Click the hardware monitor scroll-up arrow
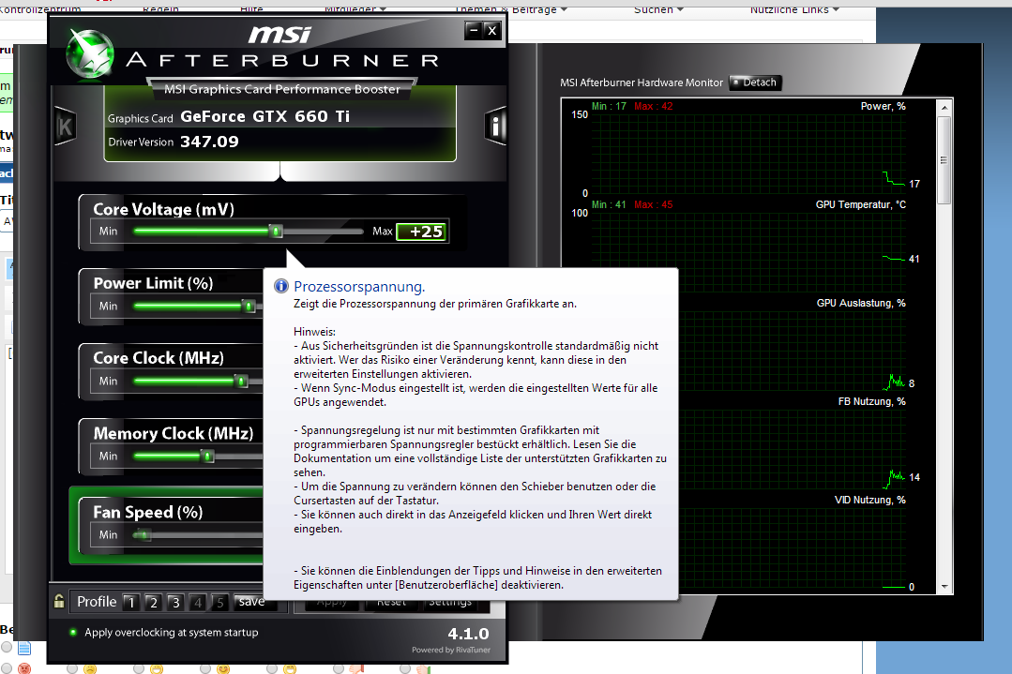Viewport: 1012px width, 674px height. [x=944, y=108]
